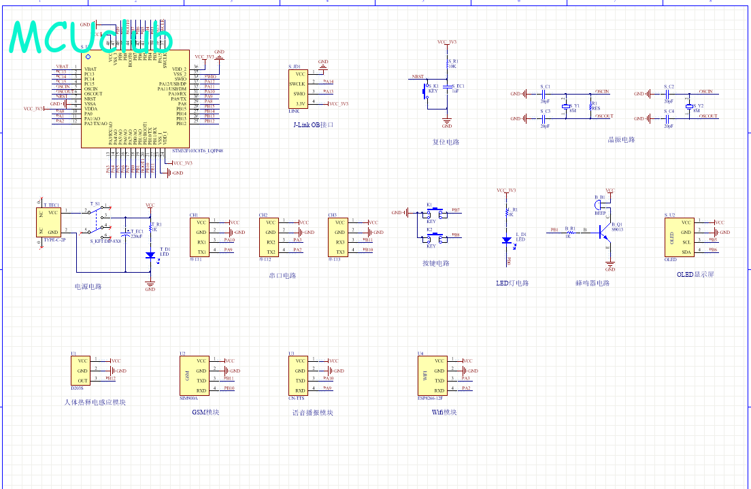The height and width of the screenshot is (489, 751).
Task: Select the 复位电路 caption text
Action: pos(446,141)
